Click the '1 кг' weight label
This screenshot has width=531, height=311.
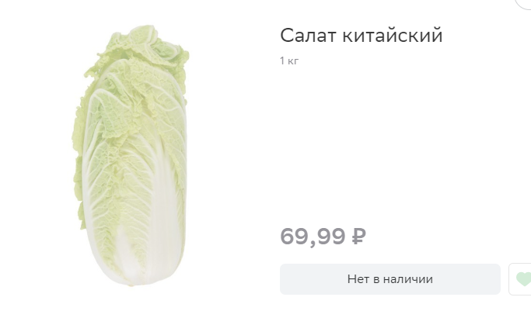tap(289, 60)
